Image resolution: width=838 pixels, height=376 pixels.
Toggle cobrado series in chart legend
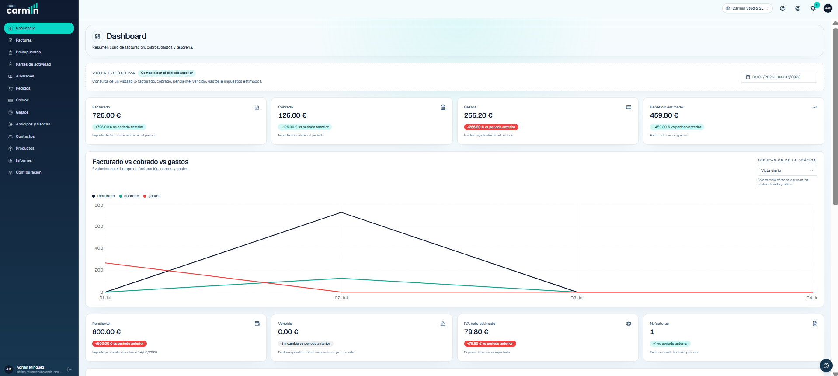[129, 196]
